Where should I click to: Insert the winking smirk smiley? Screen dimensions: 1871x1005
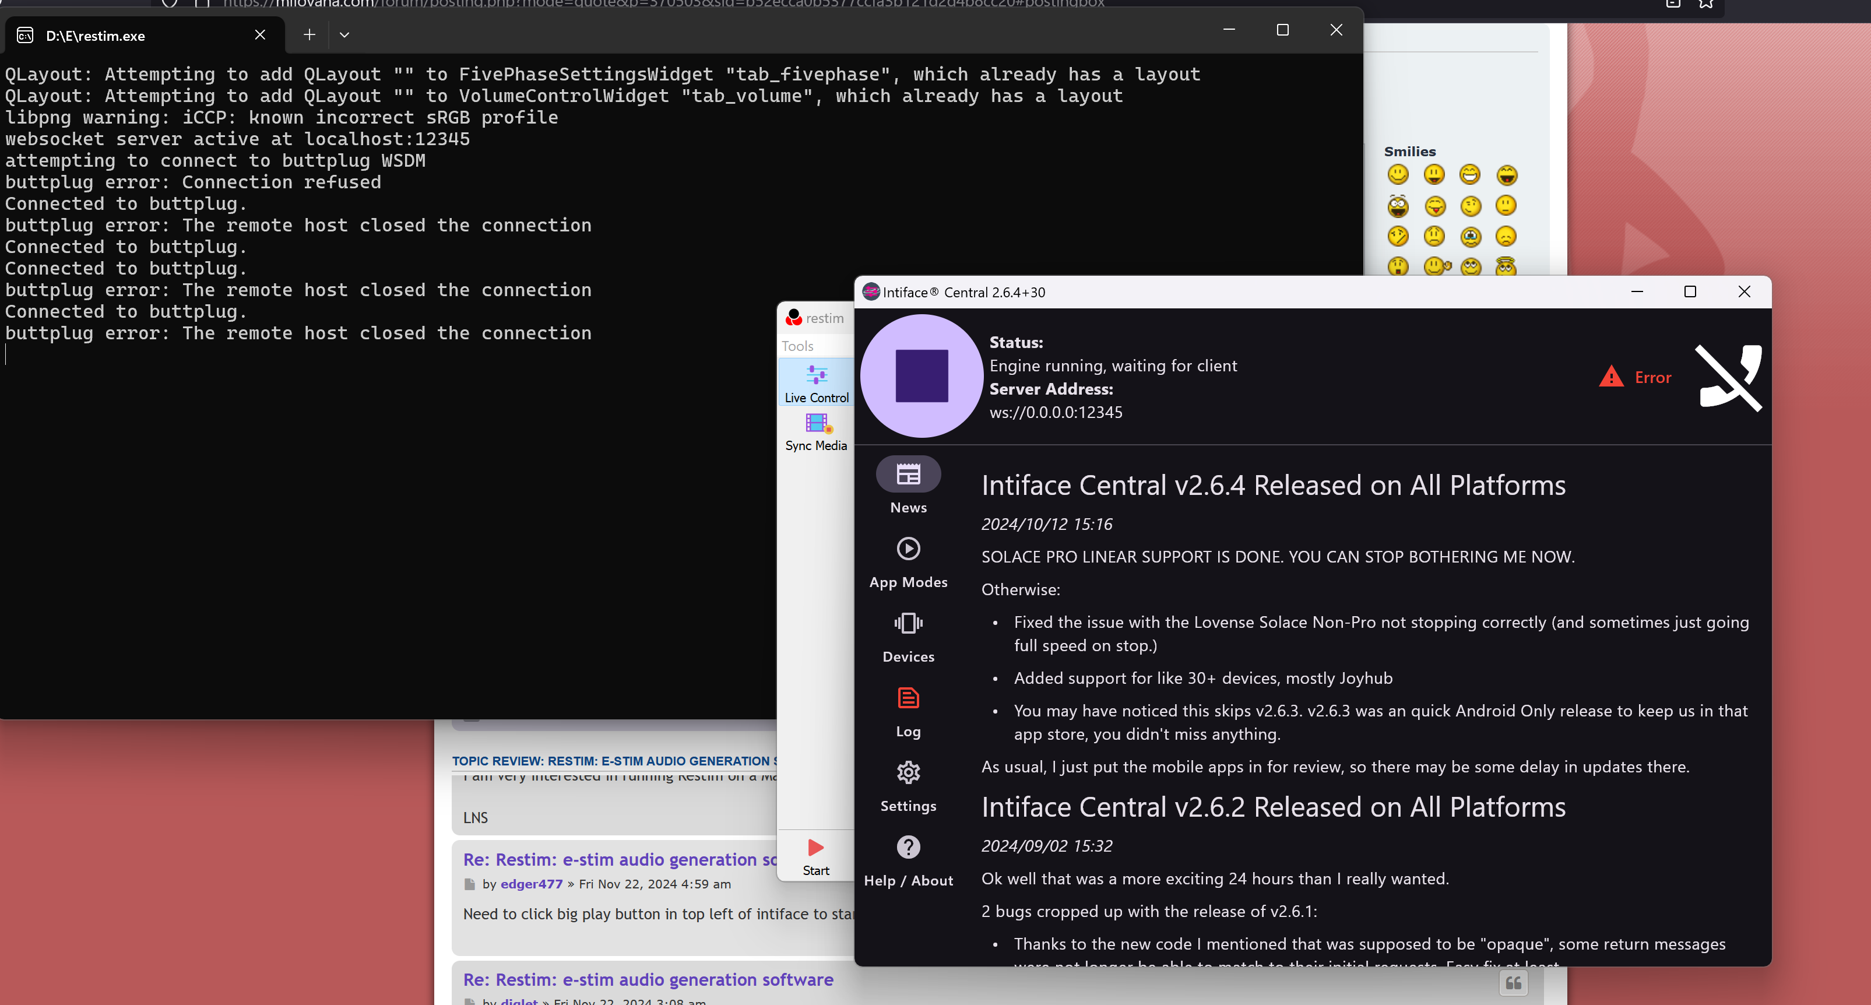pos(1471,206)
